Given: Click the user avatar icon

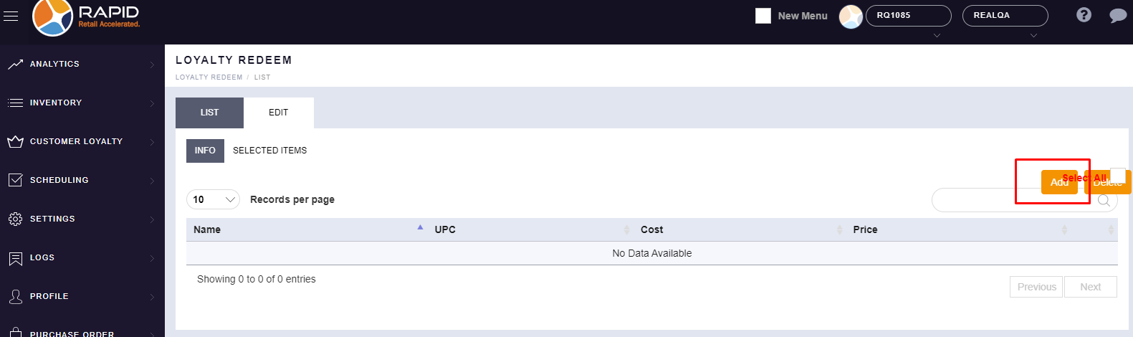Looking at the screenshot, I should [x=851, y=16].
